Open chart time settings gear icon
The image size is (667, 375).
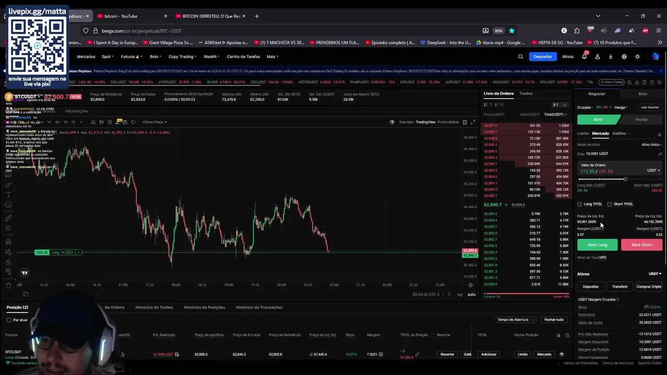[471, 285]
